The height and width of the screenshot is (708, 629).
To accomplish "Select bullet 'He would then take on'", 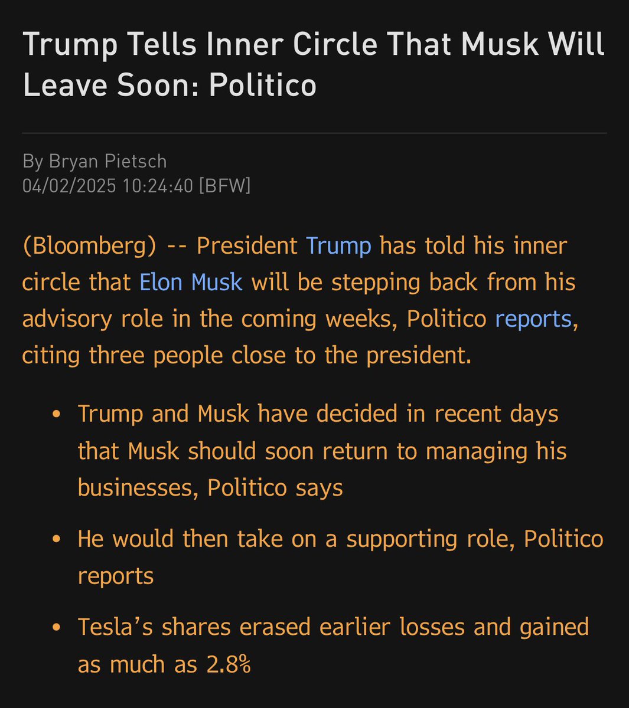I will pos(340,557).
